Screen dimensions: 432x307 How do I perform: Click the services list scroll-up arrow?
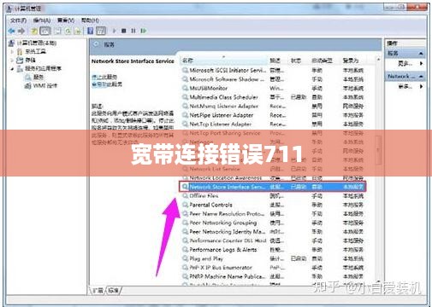(379, 60)
